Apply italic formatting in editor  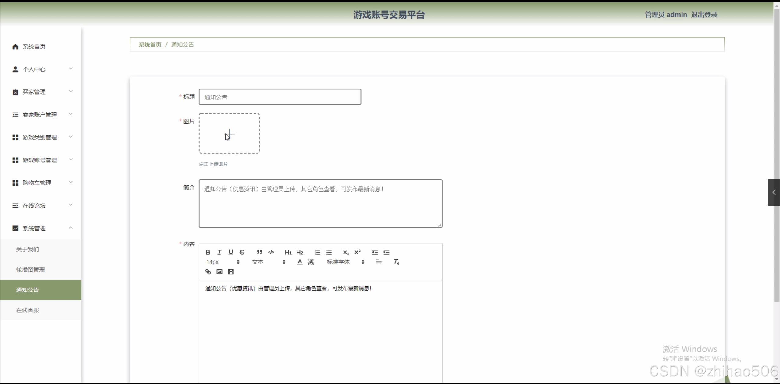219,252
